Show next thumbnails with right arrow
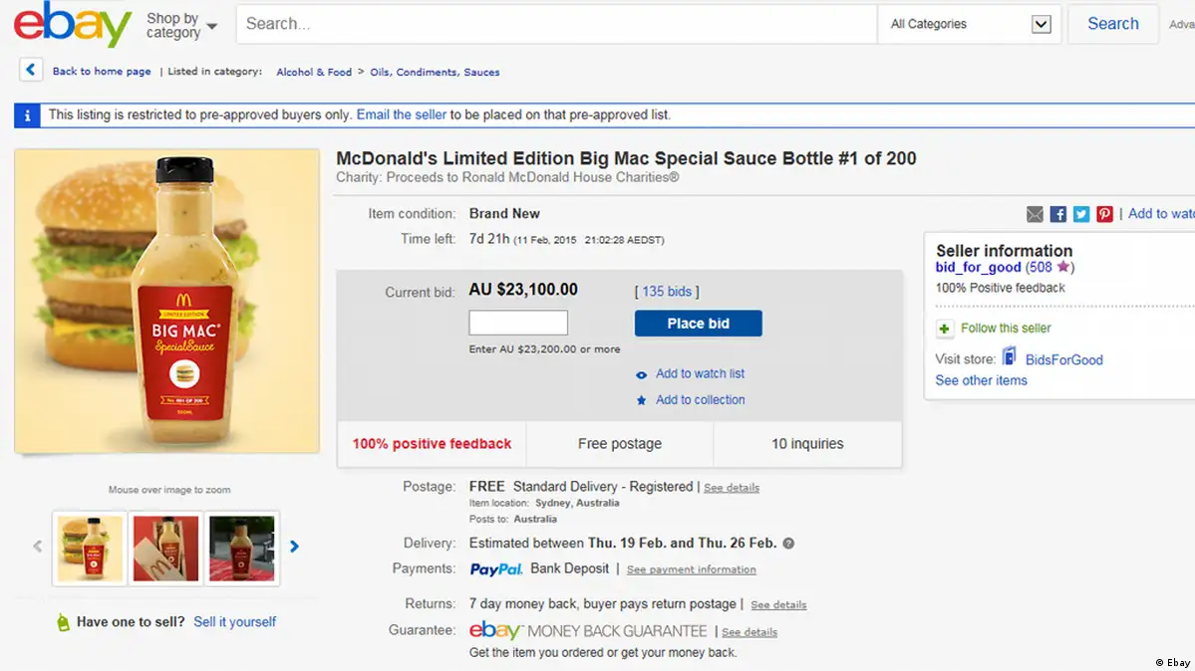1195x671 pixels. (x=294, y=547)
